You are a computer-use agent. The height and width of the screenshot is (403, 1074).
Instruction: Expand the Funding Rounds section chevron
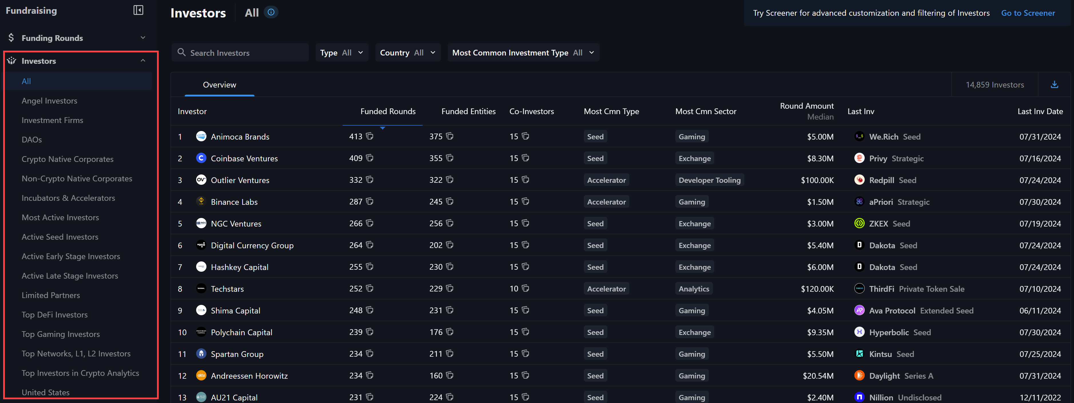pos(143,37)
